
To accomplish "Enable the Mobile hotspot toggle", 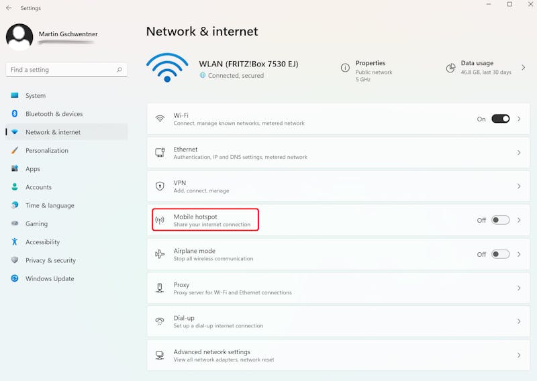I will point(500,220).
